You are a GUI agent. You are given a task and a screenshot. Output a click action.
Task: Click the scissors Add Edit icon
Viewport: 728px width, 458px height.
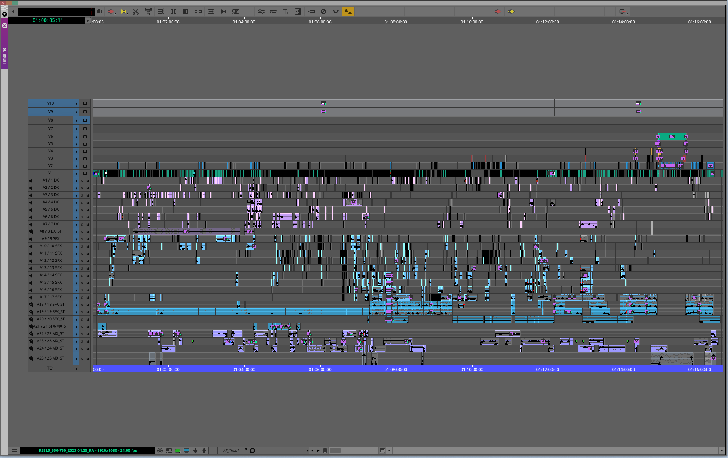click(x=136, y=12)
